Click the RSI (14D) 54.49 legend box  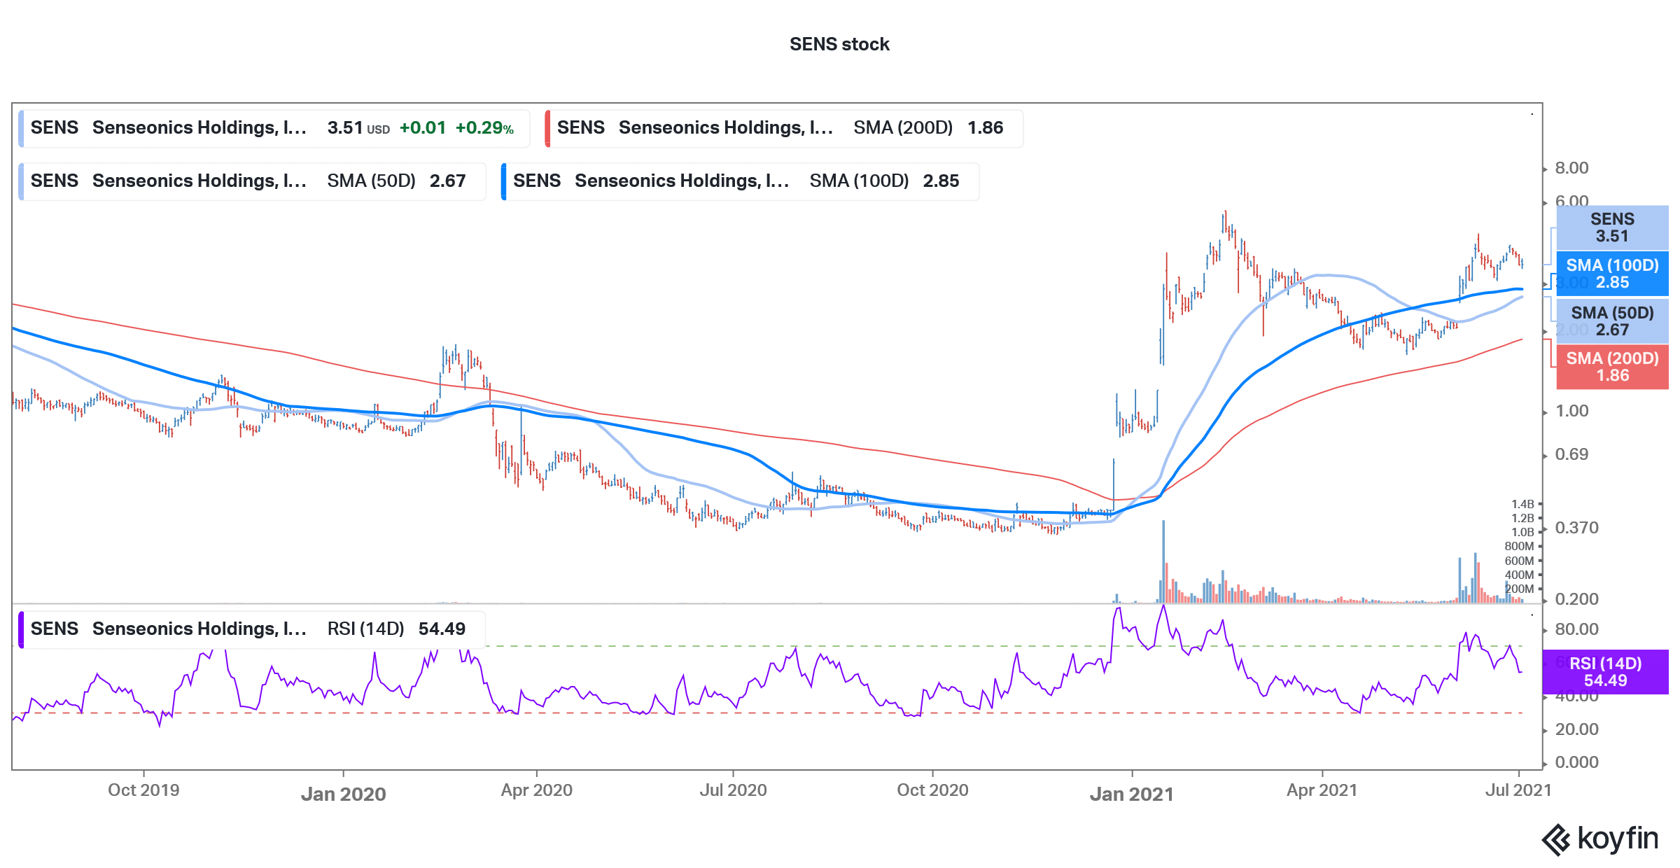[x=252, y=629]
